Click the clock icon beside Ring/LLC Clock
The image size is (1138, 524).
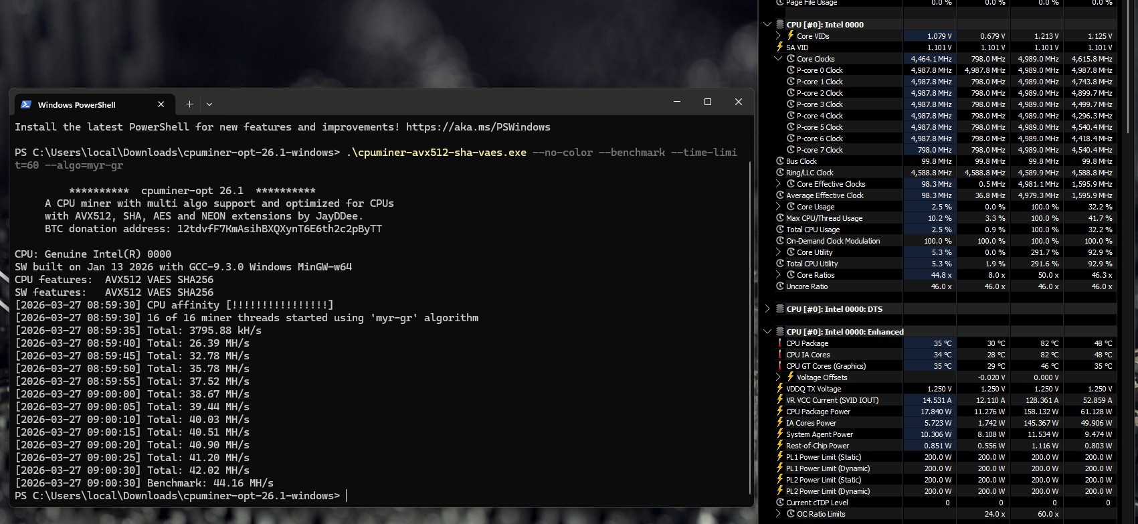(x=780, y=173)
